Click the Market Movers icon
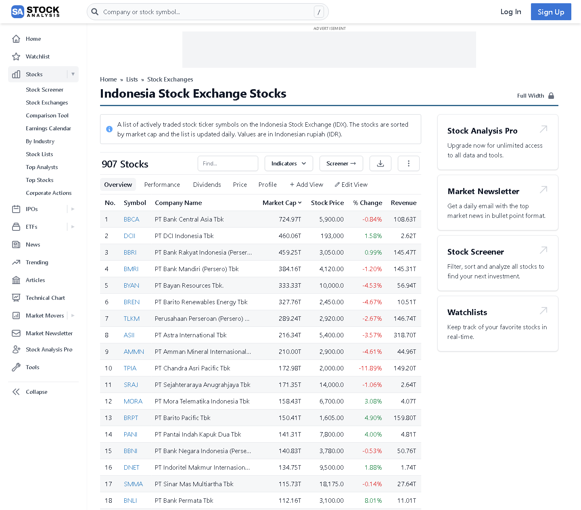 [16, 316]
